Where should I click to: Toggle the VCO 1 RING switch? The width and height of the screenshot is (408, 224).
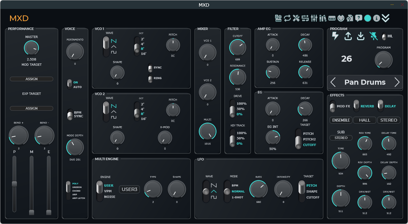pyautogui.click(x=150, y=78)
